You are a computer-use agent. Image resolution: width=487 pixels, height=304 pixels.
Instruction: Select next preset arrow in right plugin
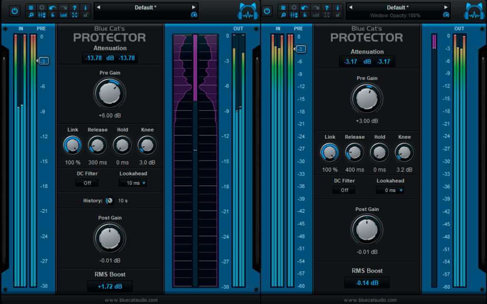[446, 7]
